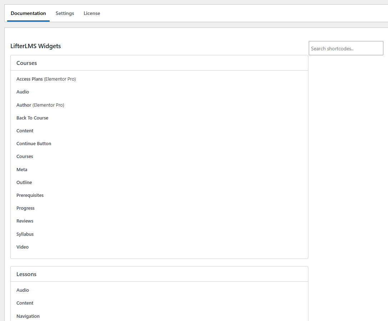Open the Content link under Courses
This screenshot has width=388, height=321.
pyautogui.click(x=25, y=131)
